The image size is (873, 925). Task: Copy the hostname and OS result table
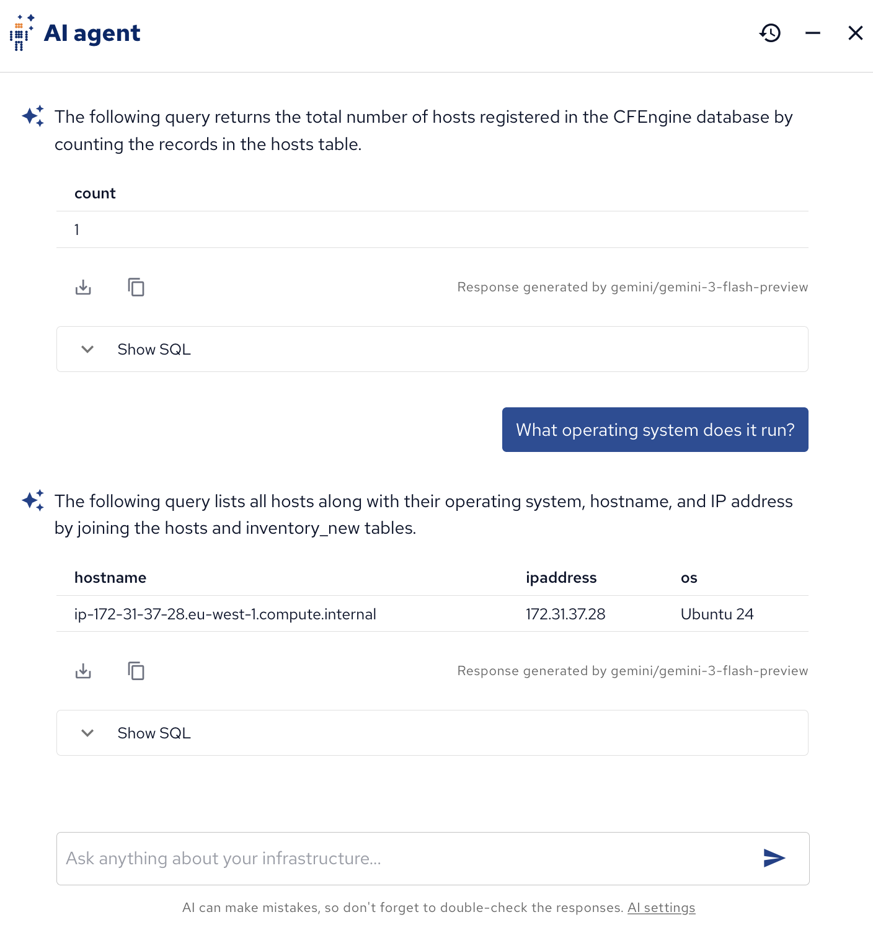click(x=136, y=671)
